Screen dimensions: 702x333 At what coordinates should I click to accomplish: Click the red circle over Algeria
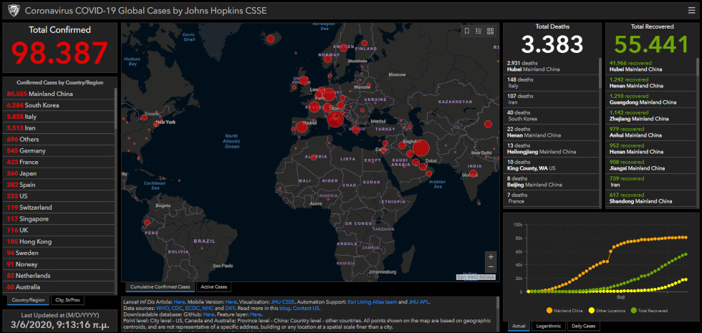coord(314,157)
